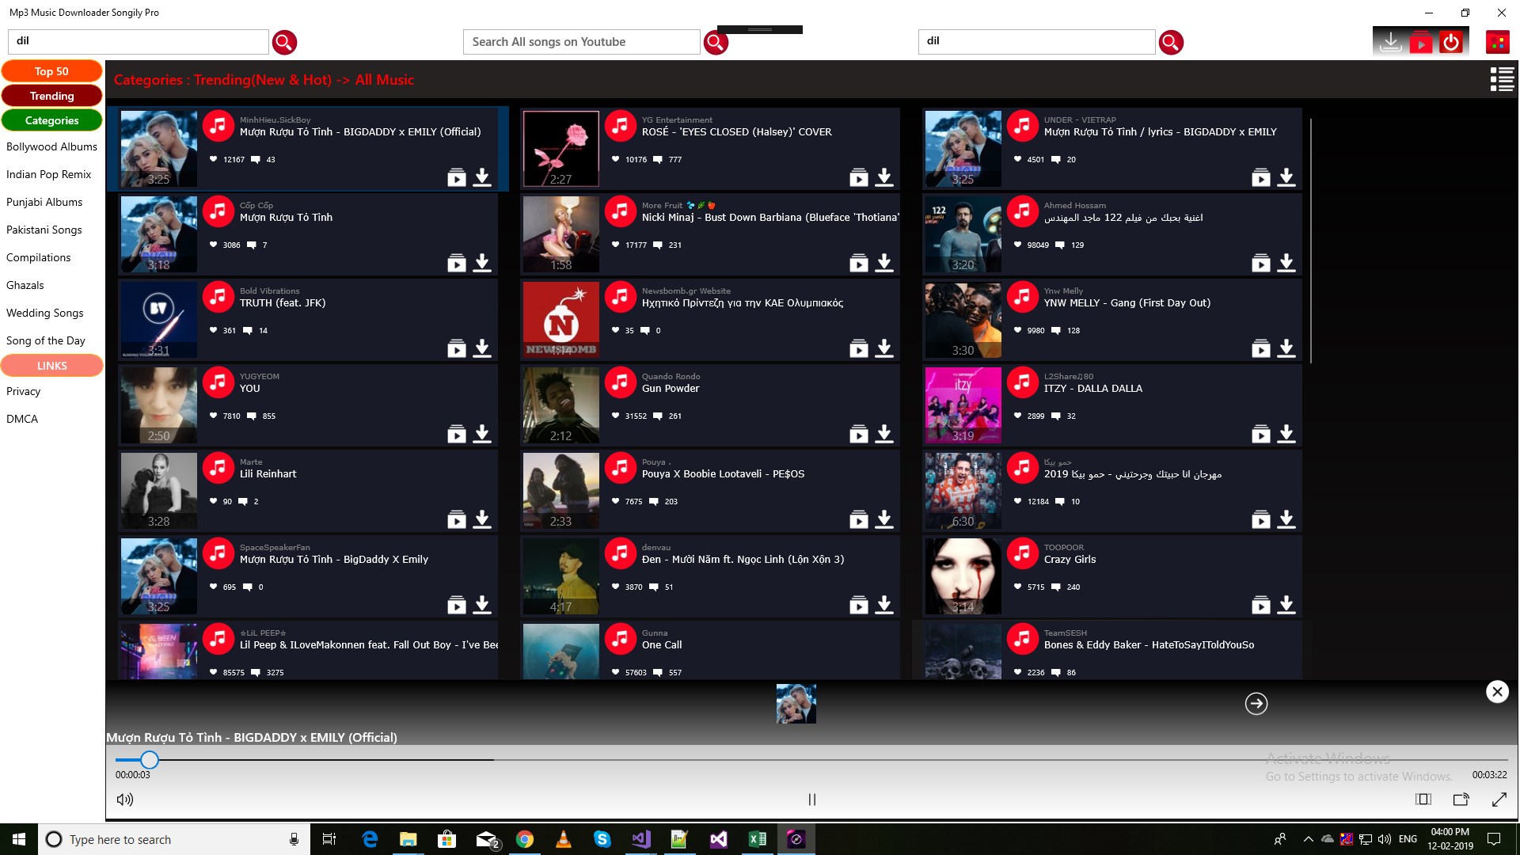Viewport: 1520px width, 855px height.
Task: Download Crazy Girls by TOOPOOR
Action: [1286, 605]
